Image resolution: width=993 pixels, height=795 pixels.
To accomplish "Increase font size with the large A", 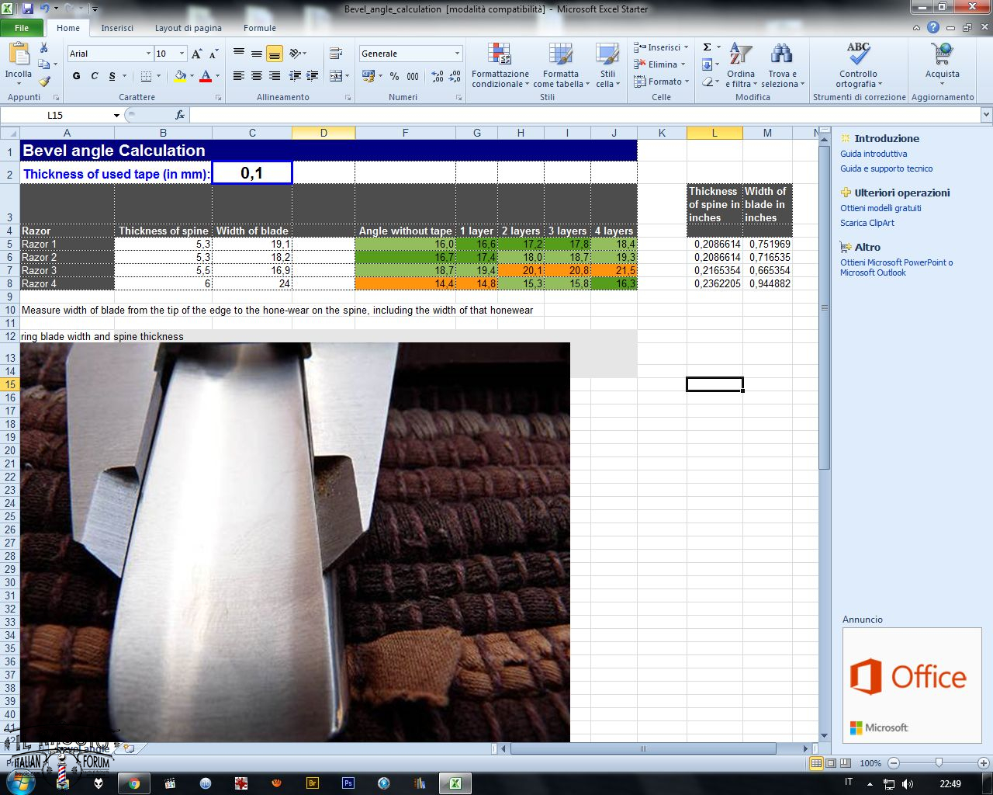I will (196, 54).
